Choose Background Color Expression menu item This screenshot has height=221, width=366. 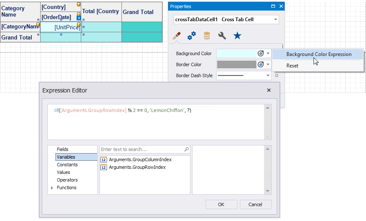point(319,54)
